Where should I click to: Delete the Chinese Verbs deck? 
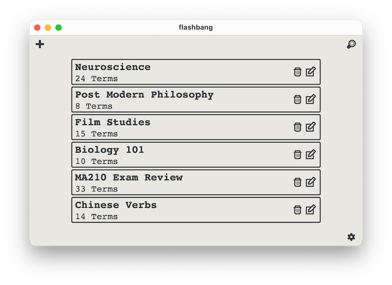pos(297,210)
